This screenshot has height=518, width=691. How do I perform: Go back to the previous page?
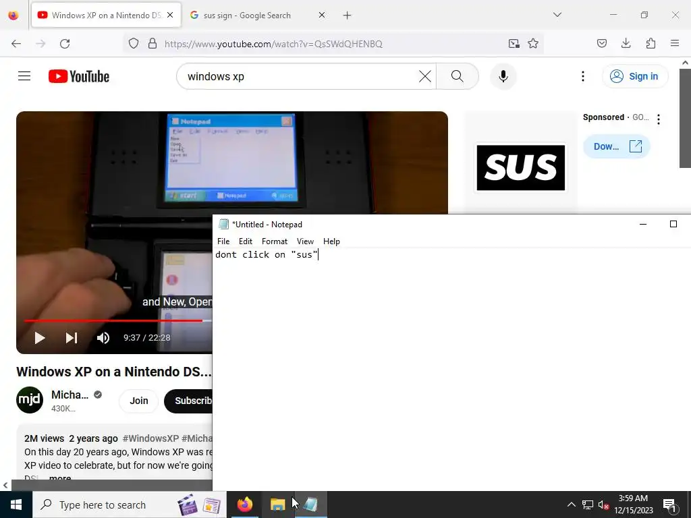(16, 44)
